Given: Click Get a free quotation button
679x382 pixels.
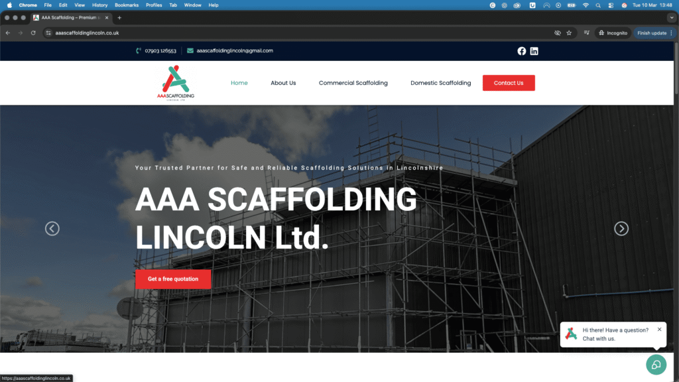Looking at the screenshot, I should coord(173,279).
